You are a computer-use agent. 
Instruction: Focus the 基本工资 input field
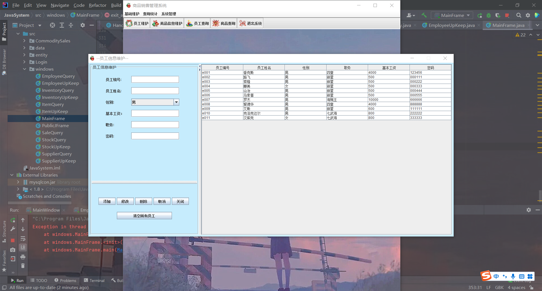tap(155, 113)
